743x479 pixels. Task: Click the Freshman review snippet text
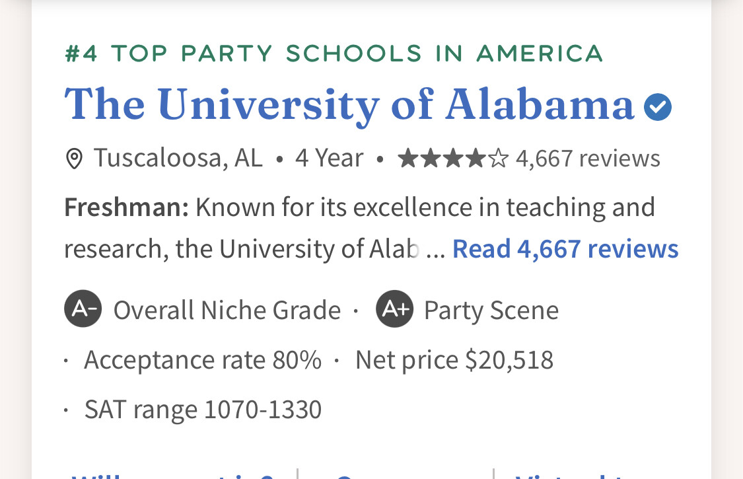(x=360, y=228)
